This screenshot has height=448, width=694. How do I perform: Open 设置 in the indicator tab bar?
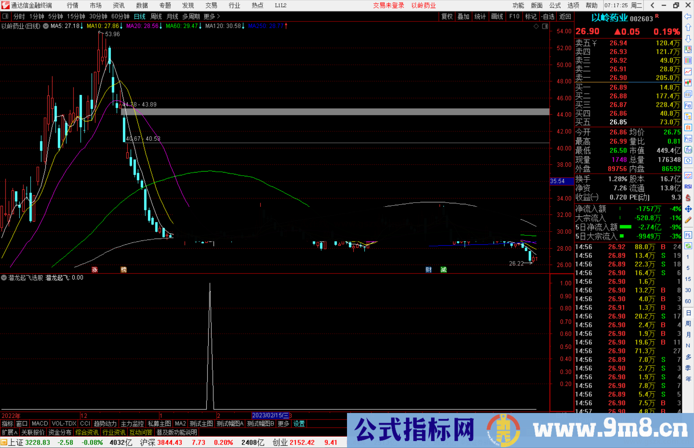[x=299, y=424]
